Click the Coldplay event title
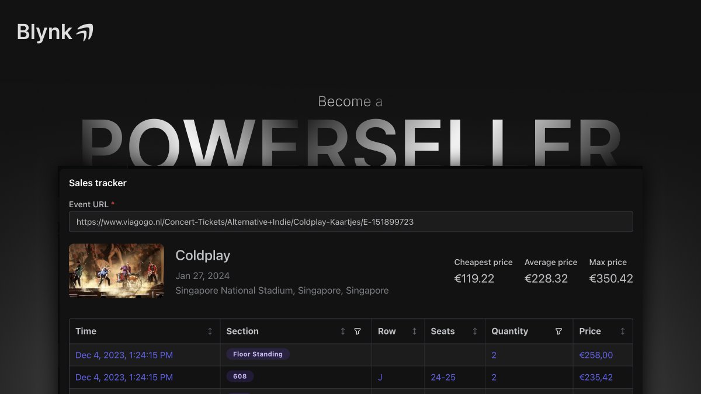701x394 pixels. pyautogui.click(x=203, y=255)
